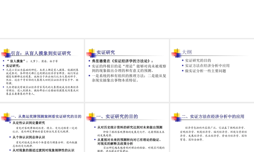Click the paragraph starting 首先对组成总体的个体量

[45, 144]
